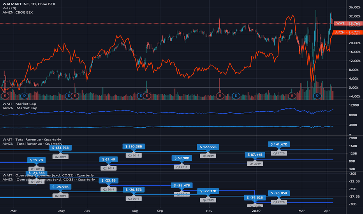Screen dimensions: 363x214
Task: Click the $ -28.05B expenses label
Action: click(x=279, y=193)
